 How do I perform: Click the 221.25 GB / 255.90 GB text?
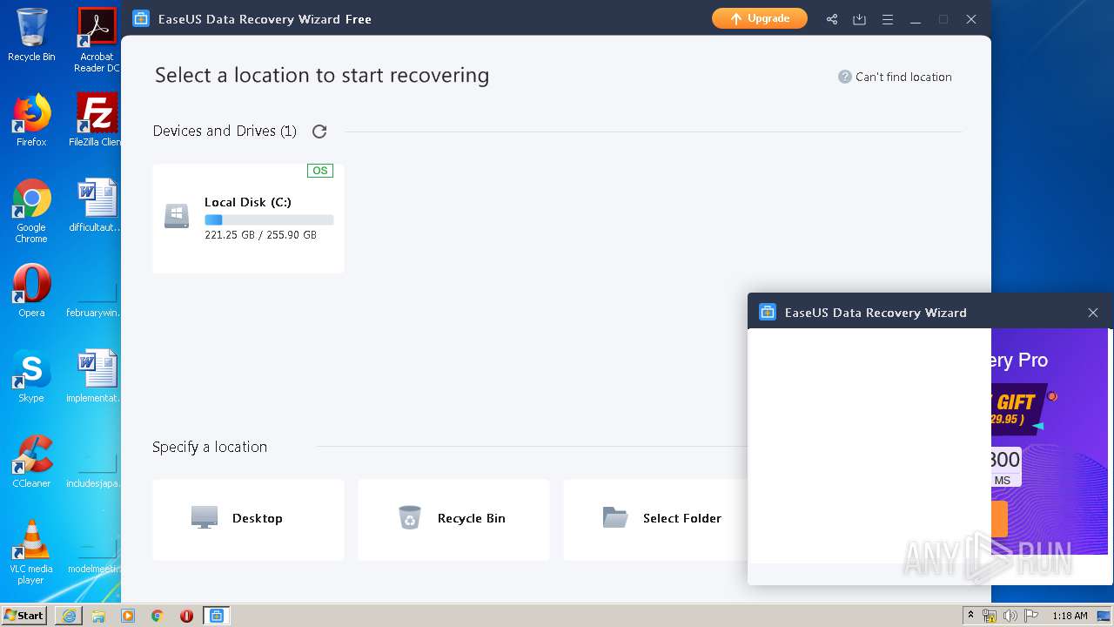pos(260,235)
